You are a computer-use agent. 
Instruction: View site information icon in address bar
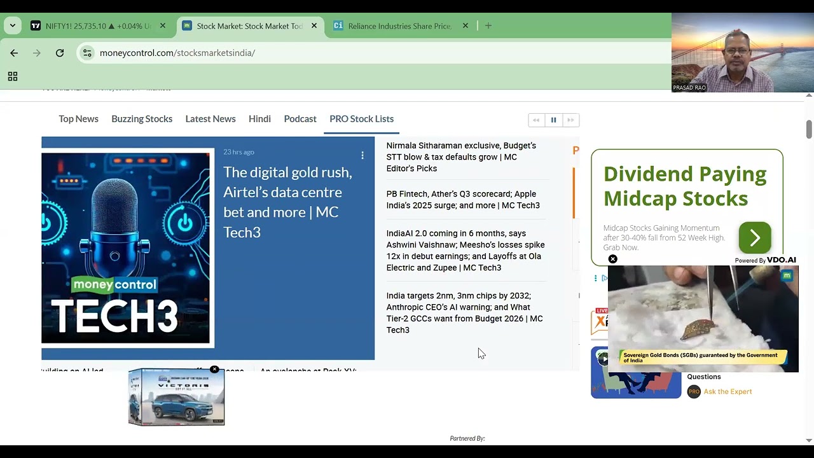pos(88,53)
